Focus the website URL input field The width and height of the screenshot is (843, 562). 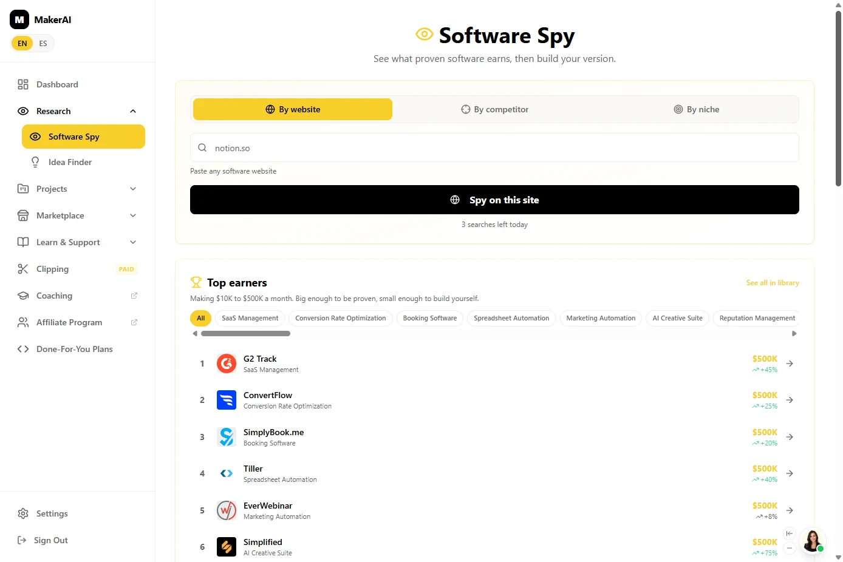click(x=494, y=147)
